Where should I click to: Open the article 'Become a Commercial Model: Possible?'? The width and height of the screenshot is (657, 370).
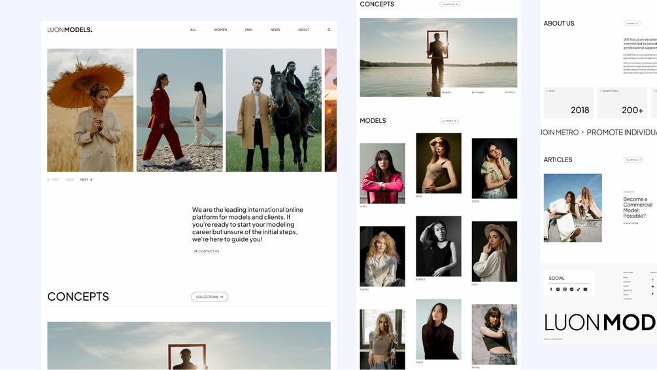637,207
